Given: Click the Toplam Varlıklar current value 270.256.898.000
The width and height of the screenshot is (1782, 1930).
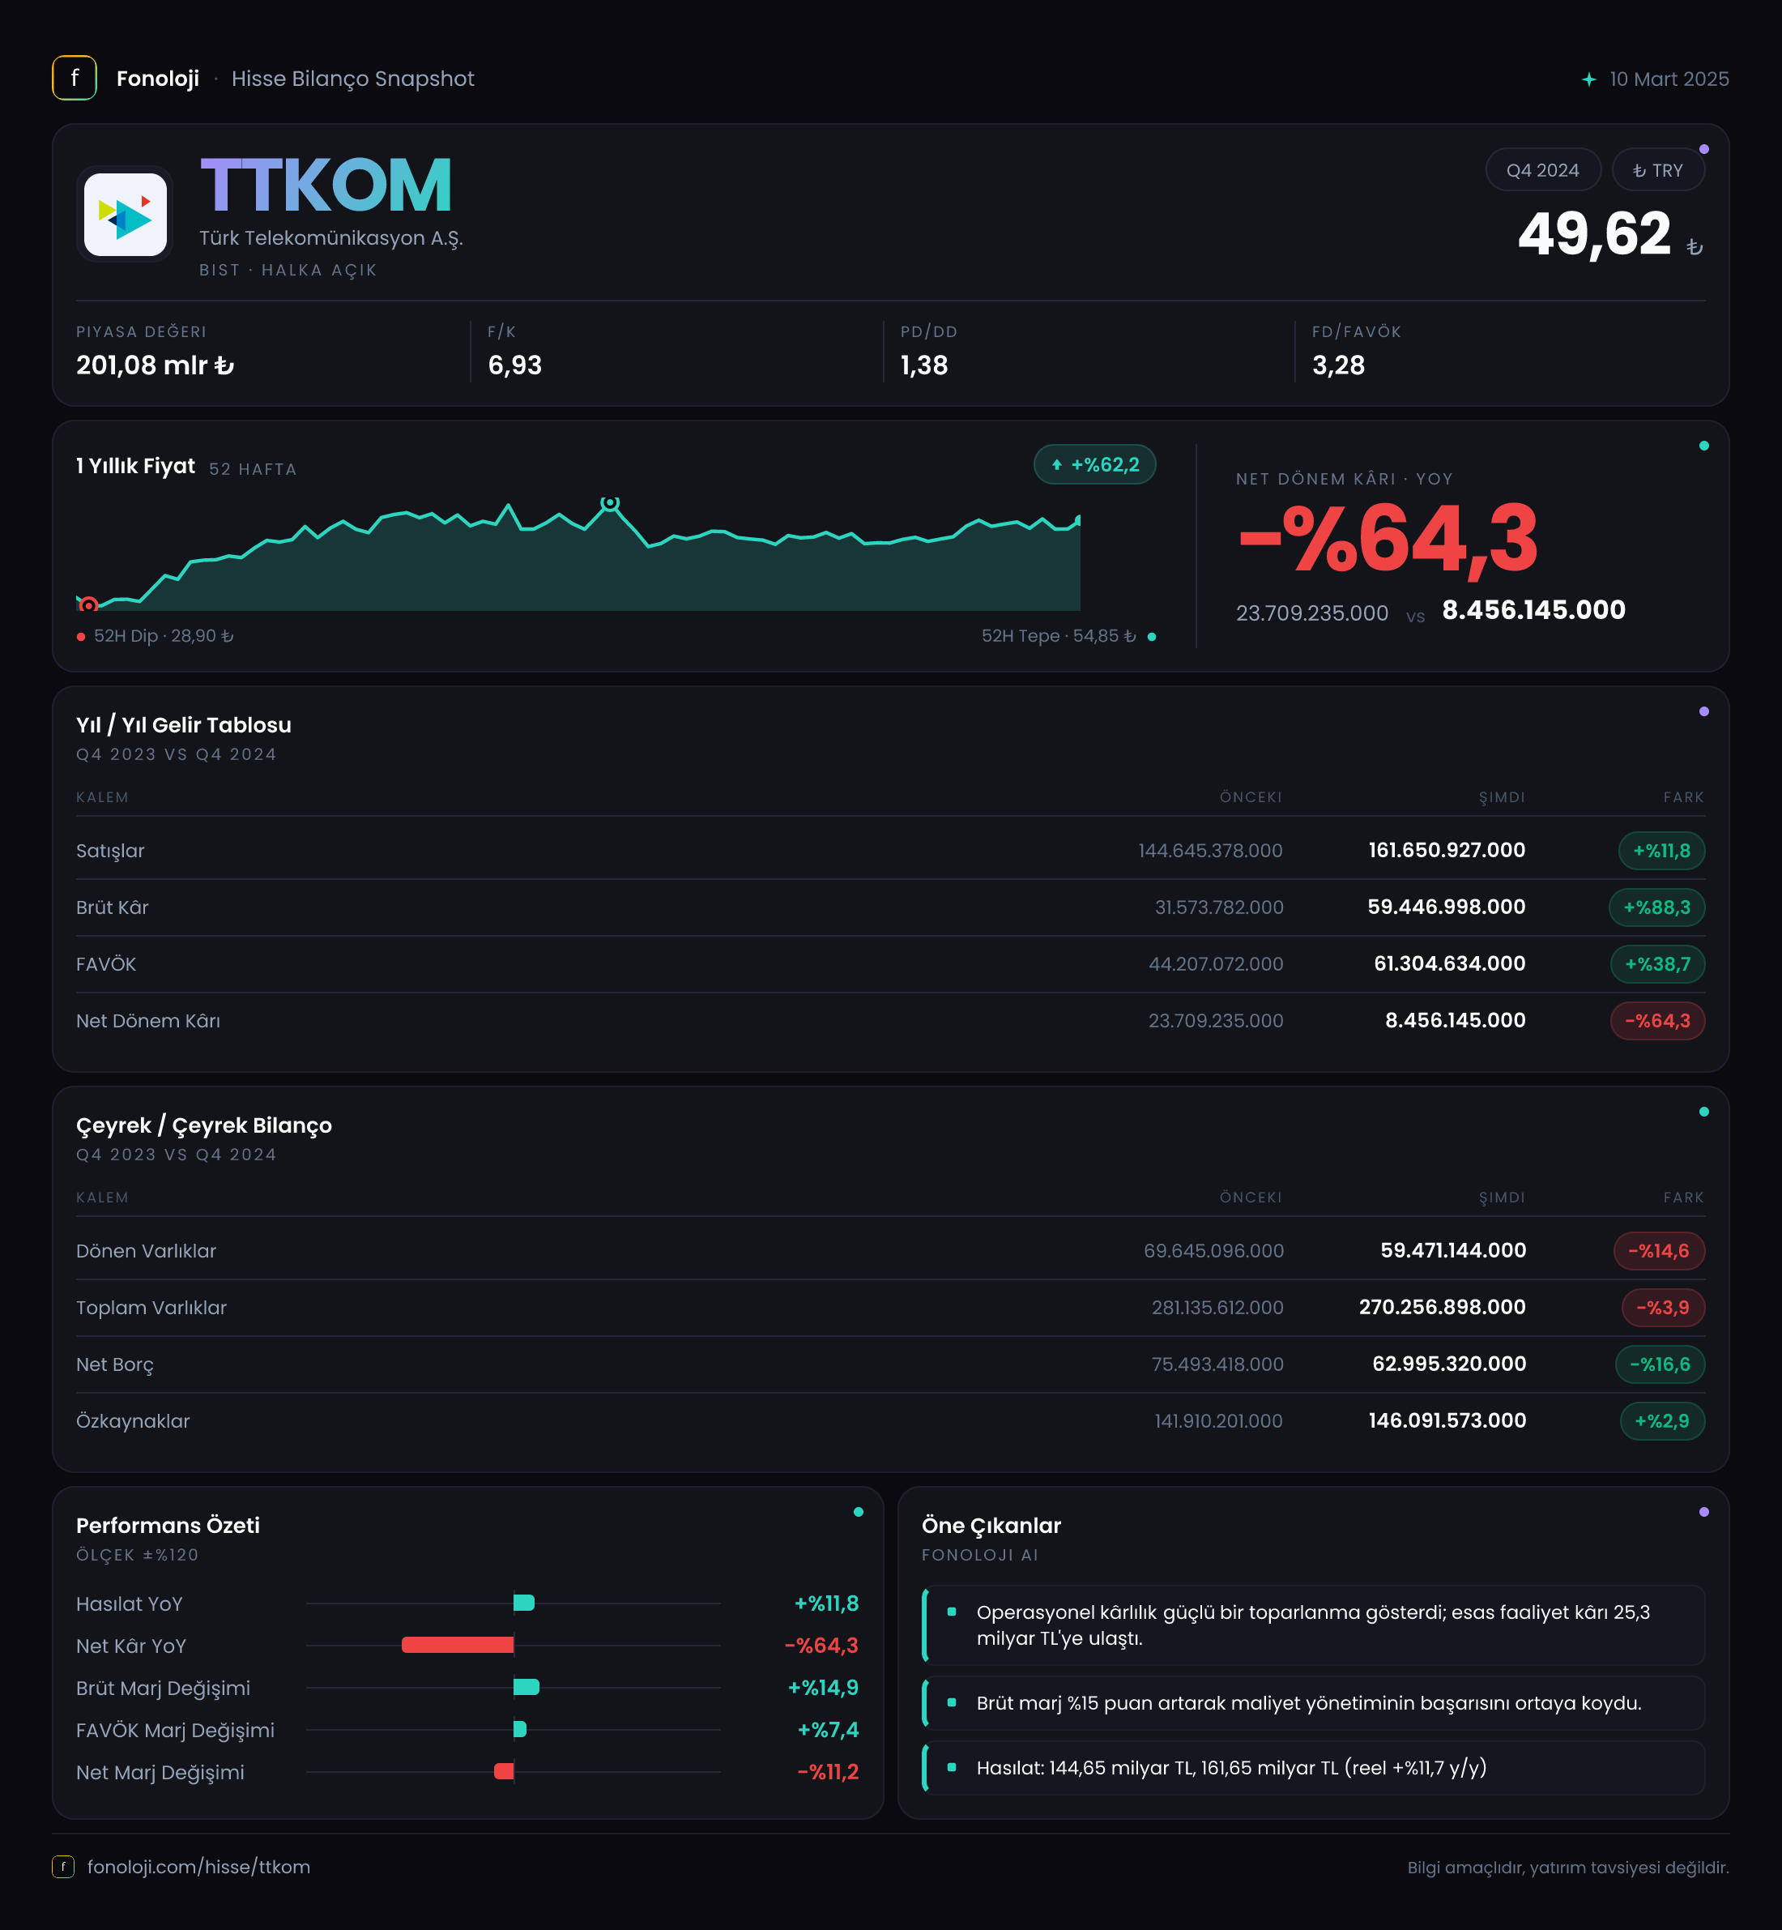Looking at the screenshot, I should (x=1443, y=1308).
